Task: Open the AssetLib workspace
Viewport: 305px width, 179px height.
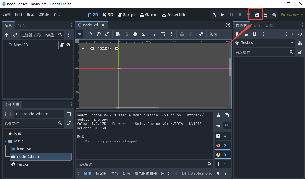Action: 174,15
